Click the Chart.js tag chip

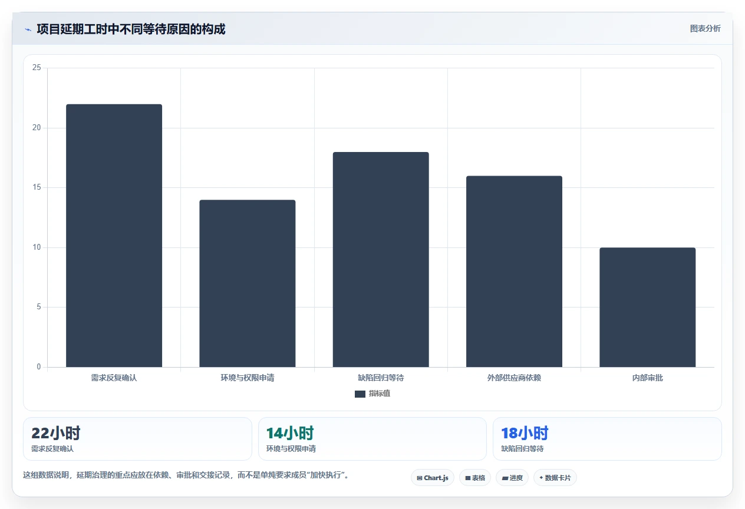[x=433, y=478]
